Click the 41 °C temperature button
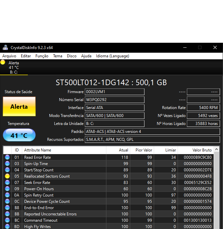Screen dimensions: 223x229 19,135
